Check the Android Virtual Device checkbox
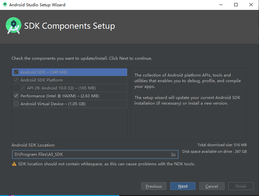 tap(16, 104)
